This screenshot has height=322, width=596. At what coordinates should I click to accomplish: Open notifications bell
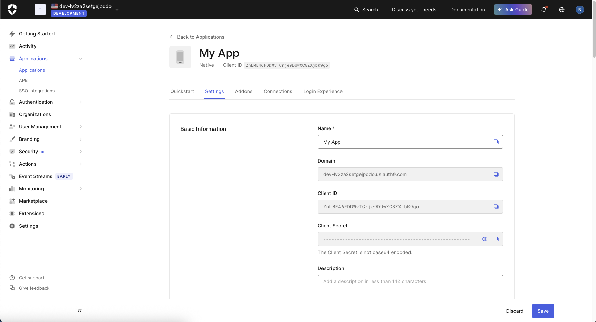tap(544, 10)
